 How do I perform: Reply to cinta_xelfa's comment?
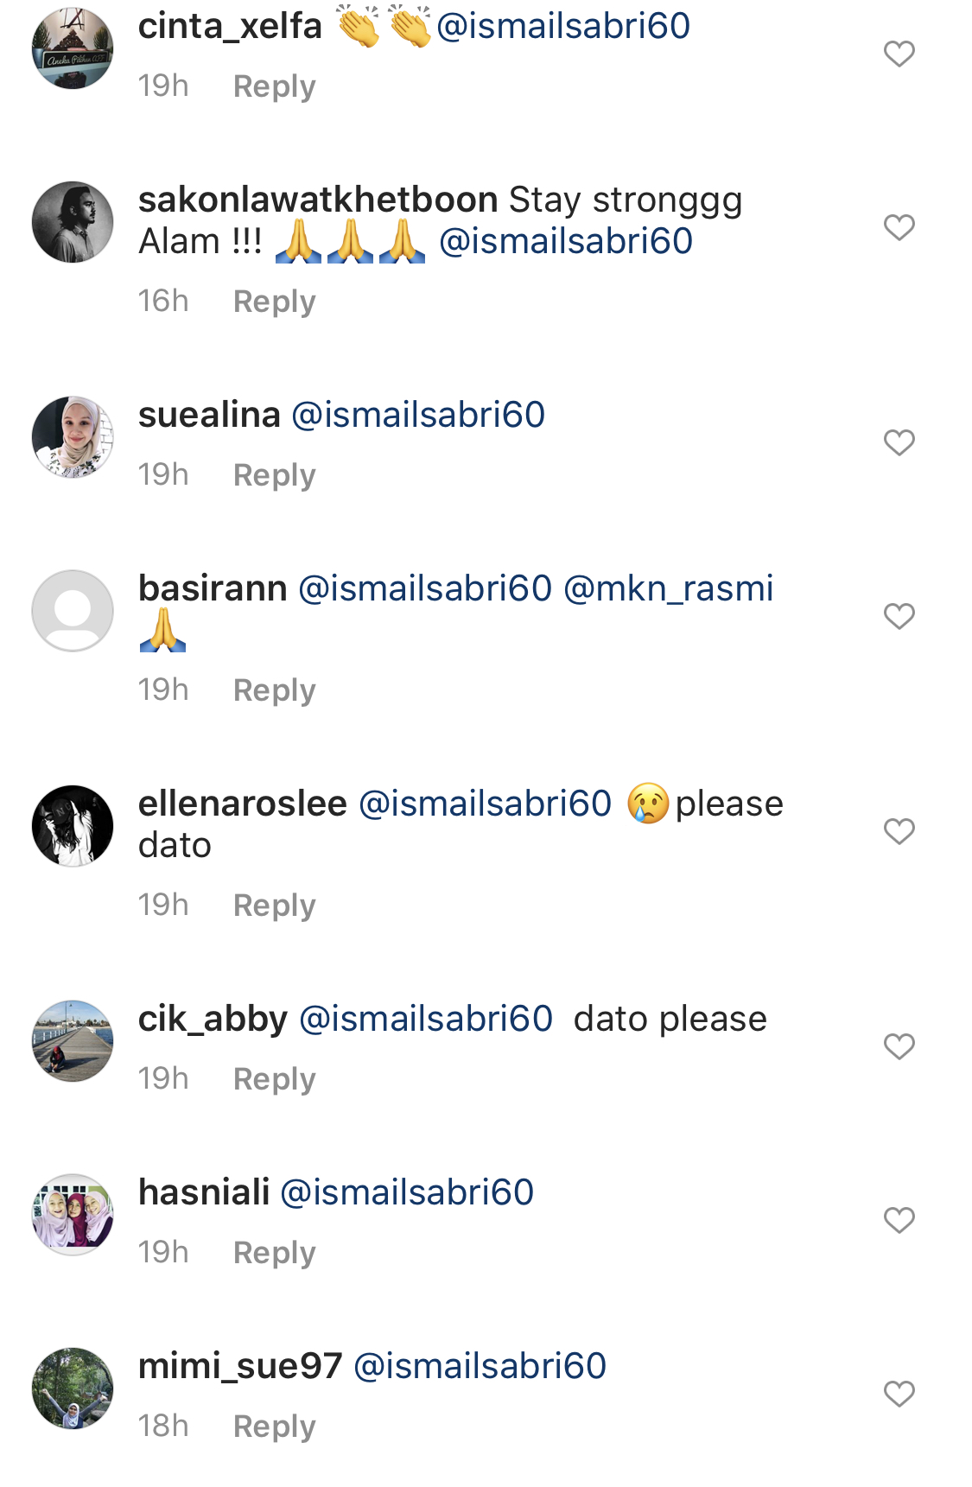(x=274, y=86)
